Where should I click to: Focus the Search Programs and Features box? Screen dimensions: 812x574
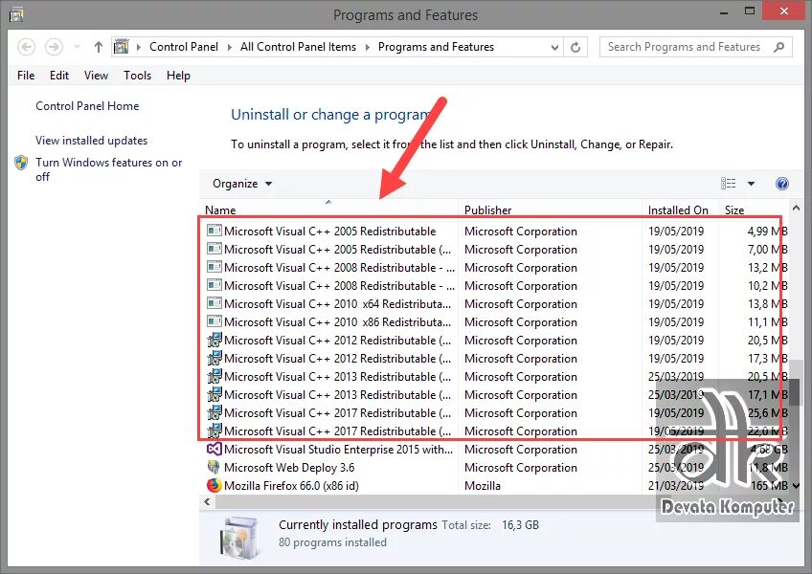(695, 47)
